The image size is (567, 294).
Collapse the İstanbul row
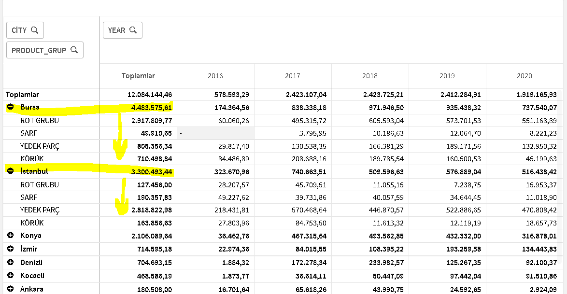point(11,171)
